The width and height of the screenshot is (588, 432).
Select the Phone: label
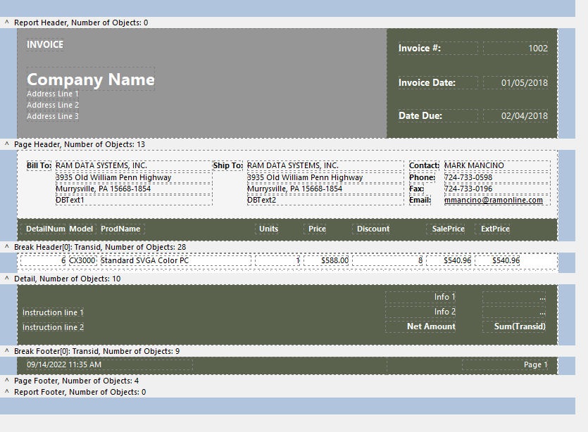tap(423, 177)
